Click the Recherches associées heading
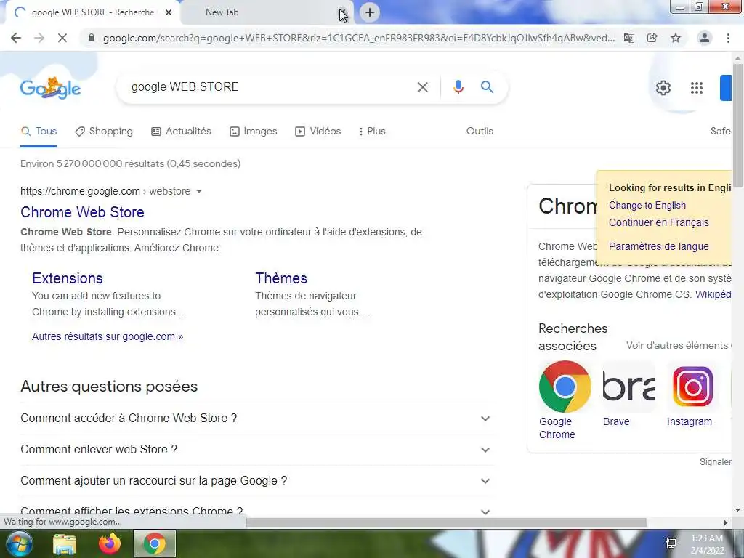This screenshot has width=744, height=558. pos(573,337)
